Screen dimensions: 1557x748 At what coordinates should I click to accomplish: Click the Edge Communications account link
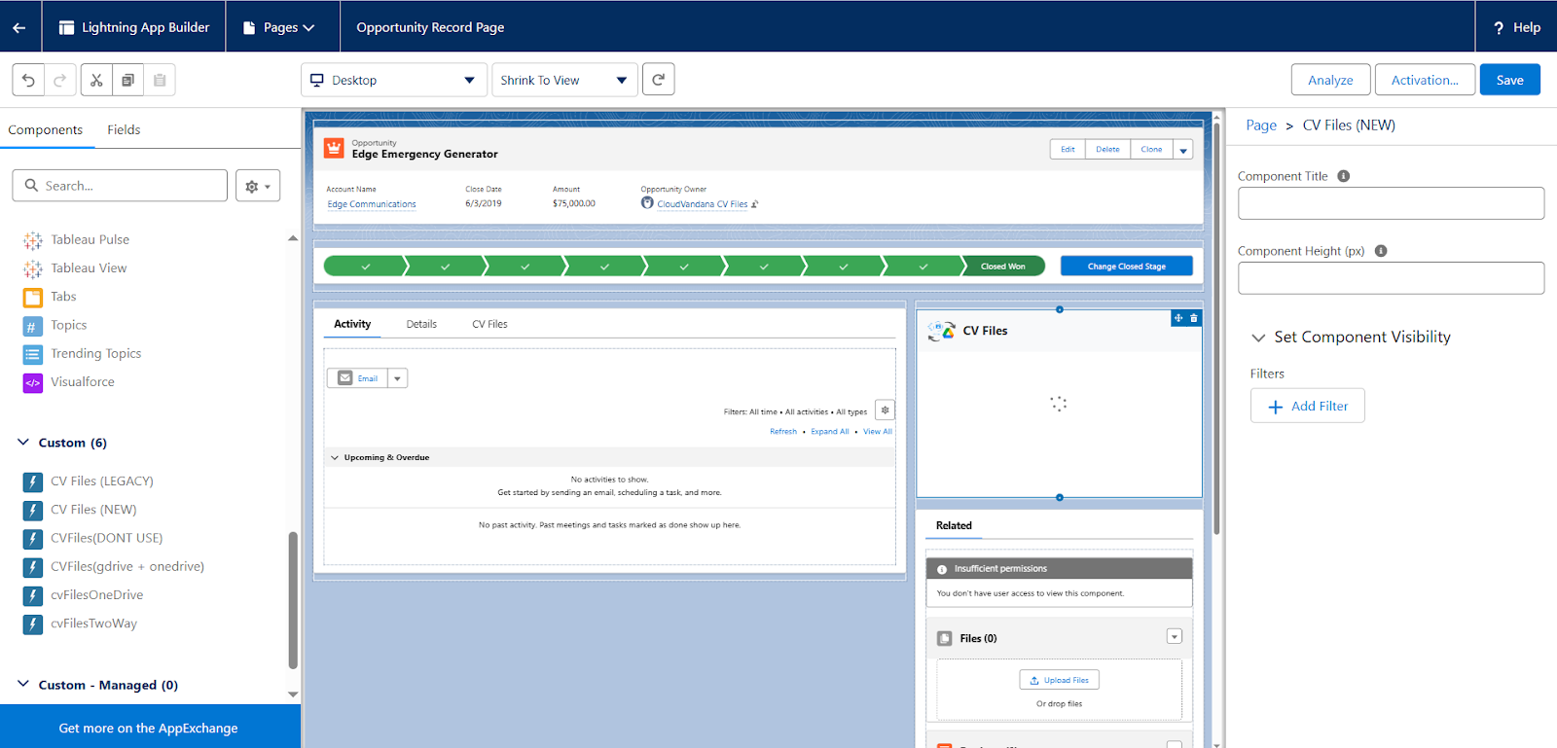[372, 204]
